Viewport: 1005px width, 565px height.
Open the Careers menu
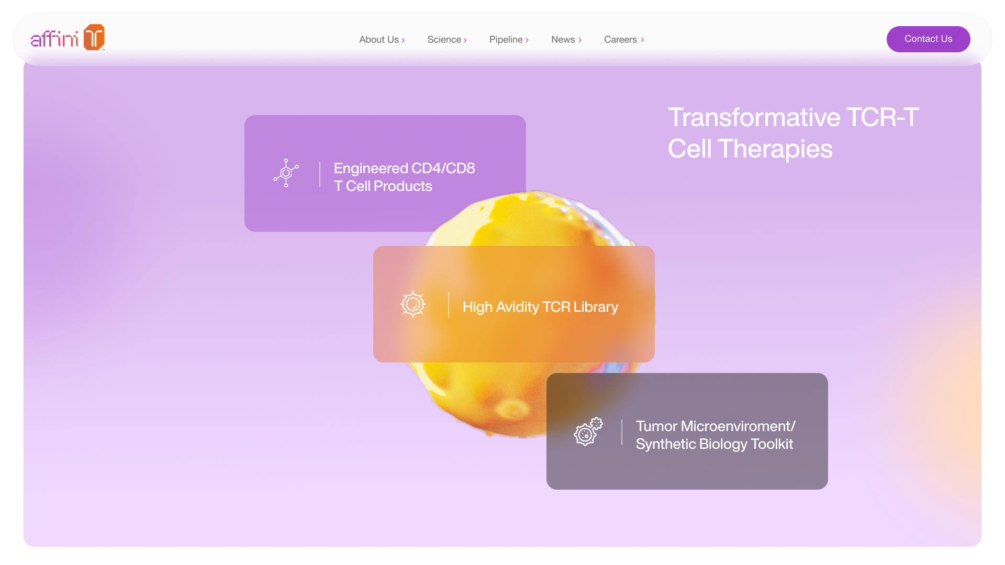click(x=621, y=40)
